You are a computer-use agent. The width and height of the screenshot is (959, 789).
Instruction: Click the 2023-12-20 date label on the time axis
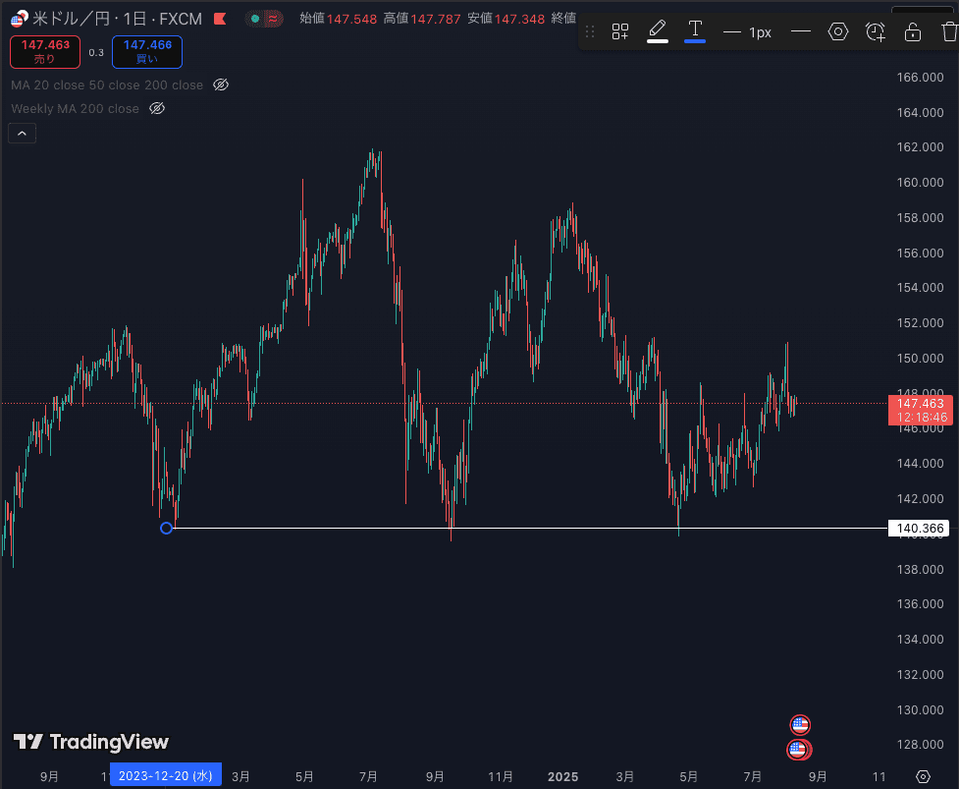pos(165,775)
